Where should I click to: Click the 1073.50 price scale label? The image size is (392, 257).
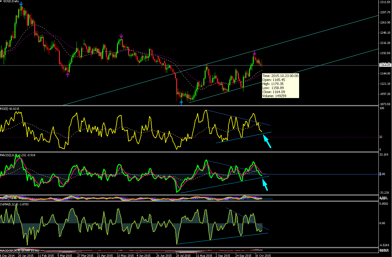coord(386,104)
